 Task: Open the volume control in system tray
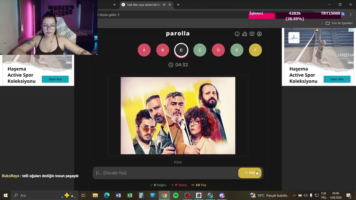(305, 195)
